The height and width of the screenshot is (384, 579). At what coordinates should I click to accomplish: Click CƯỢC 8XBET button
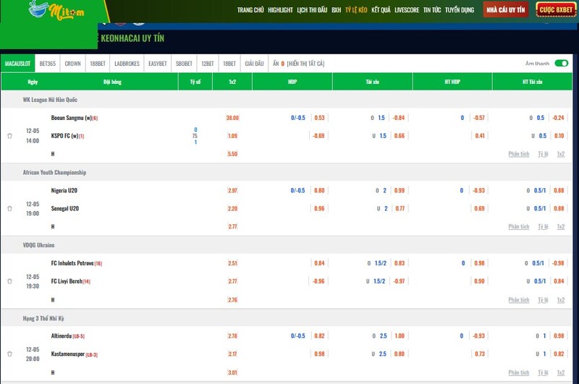(x=556, y=10)
